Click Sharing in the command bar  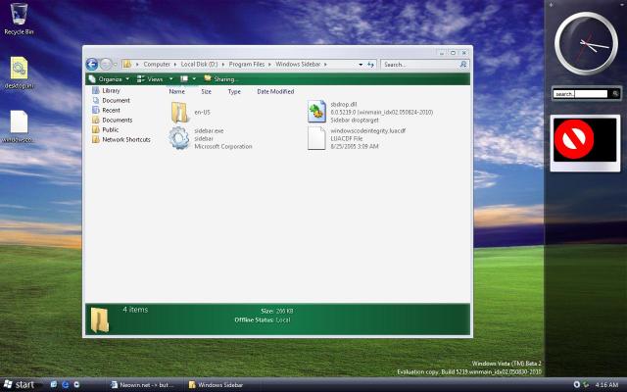[224, 78]
